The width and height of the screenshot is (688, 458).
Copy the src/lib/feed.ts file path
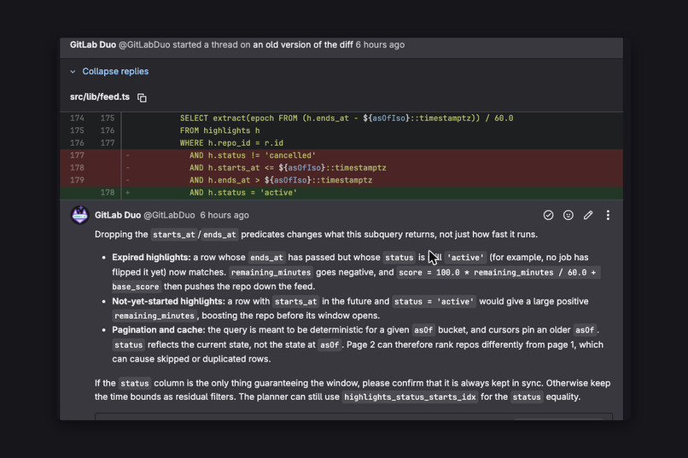coord(142,97)
